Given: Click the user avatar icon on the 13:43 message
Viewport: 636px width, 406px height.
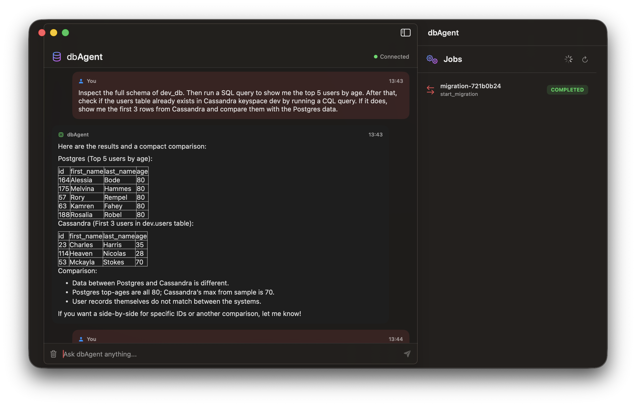Looking at the screenshot, I should click(81, 81).
